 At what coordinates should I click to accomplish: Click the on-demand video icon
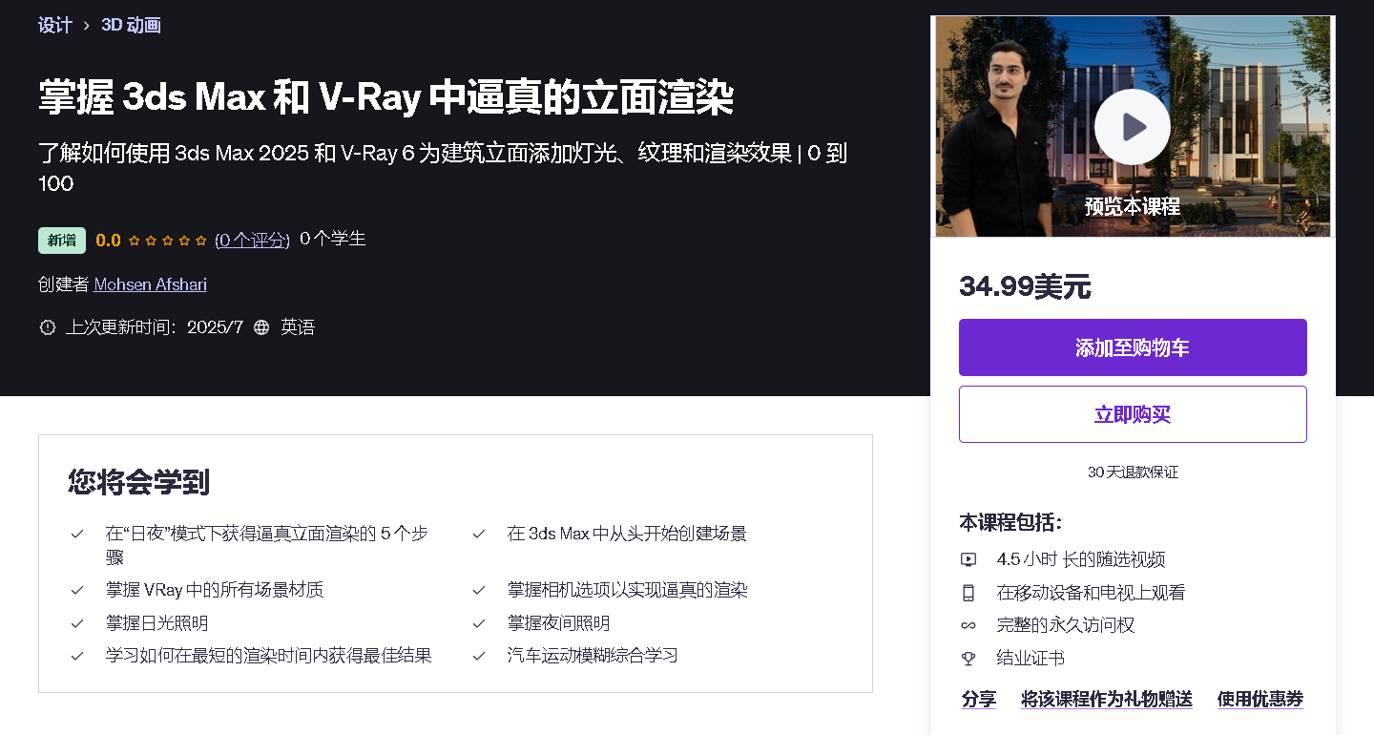point(968,560)
